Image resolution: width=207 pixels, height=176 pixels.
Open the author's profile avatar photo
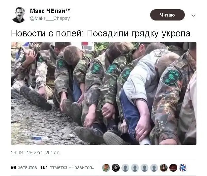(19, 15)
